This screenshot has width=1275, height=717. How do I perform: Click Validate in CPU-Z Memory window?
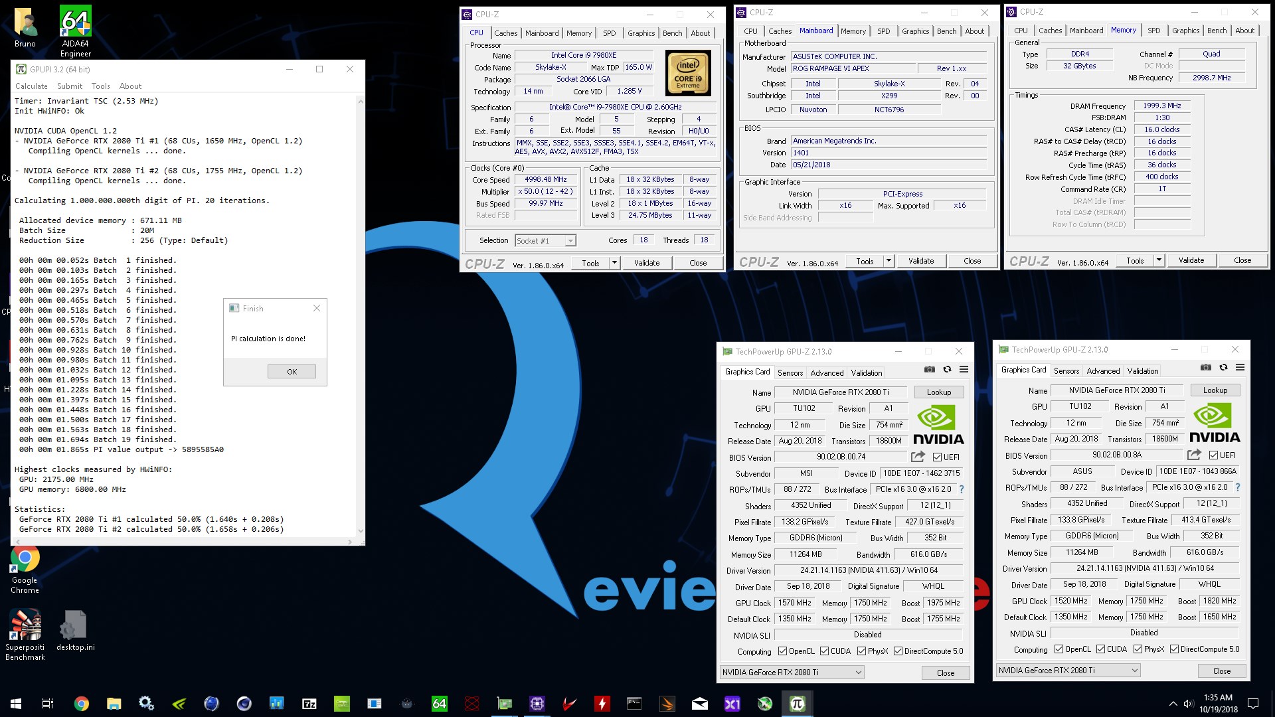[x=1191, y=260]
